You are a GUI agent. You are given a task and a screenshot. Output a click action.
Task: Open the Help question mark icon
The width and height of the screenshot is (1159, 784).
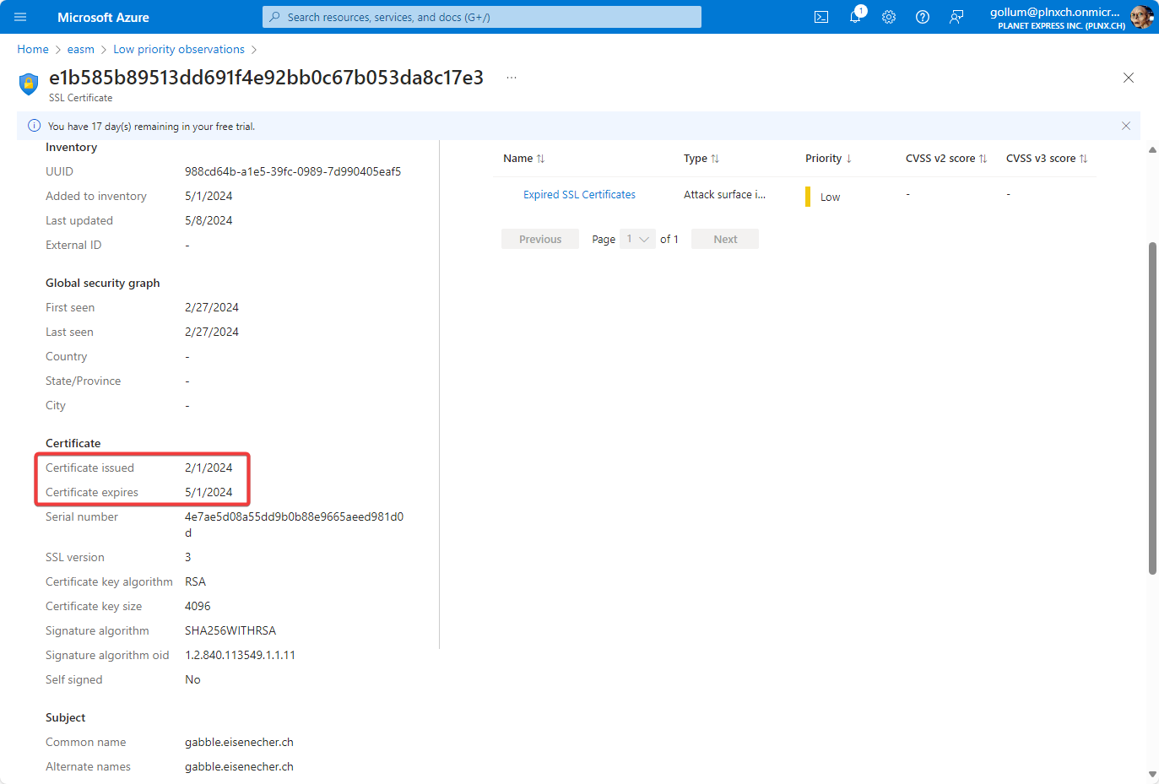pos(923,17)
